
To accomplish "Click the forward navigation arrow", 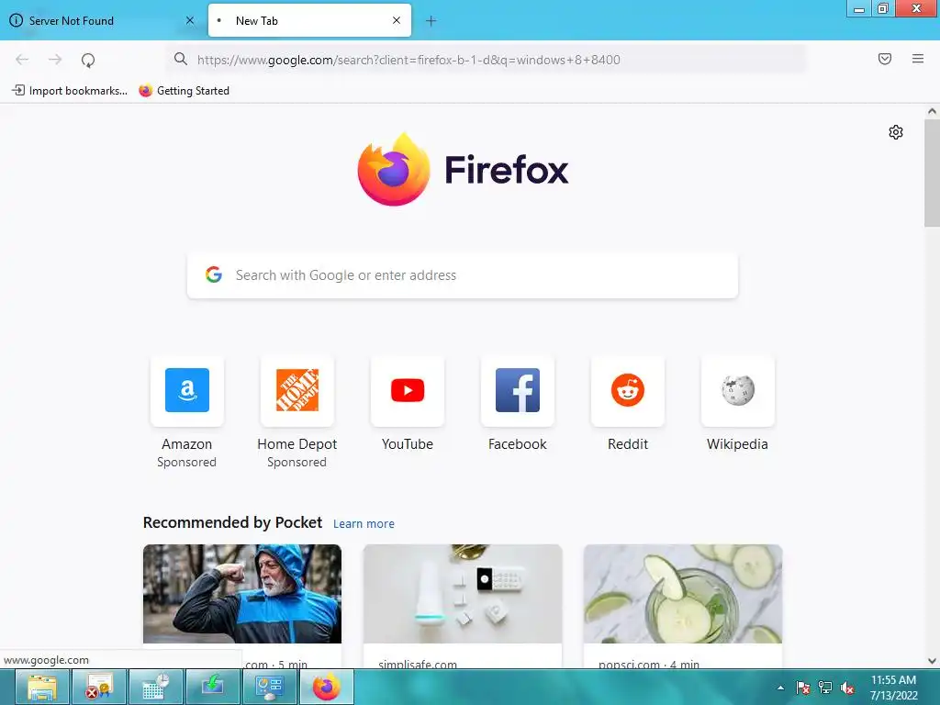I will click(x=55, y=60).
